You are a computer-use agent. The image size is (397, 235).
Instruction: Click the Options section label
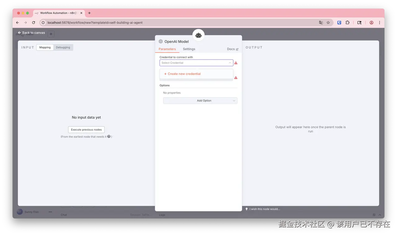tap(165, 85)
